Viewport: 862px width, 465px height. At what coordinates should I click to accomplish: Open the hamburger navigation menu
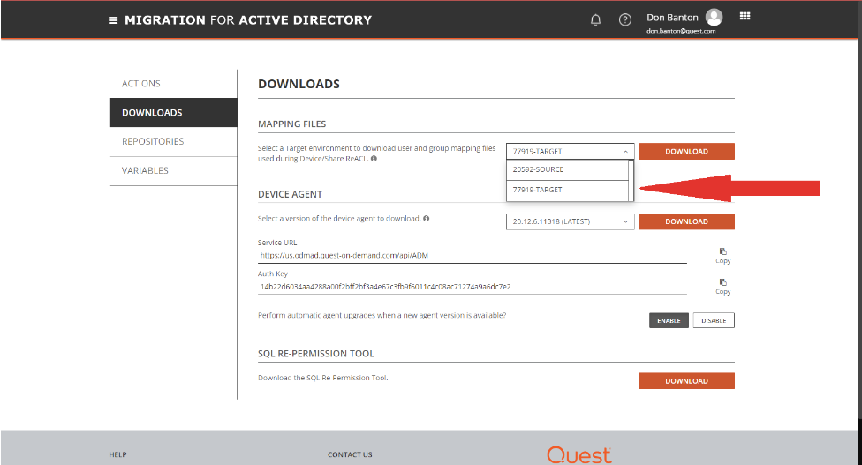click(x=113, y=19)
